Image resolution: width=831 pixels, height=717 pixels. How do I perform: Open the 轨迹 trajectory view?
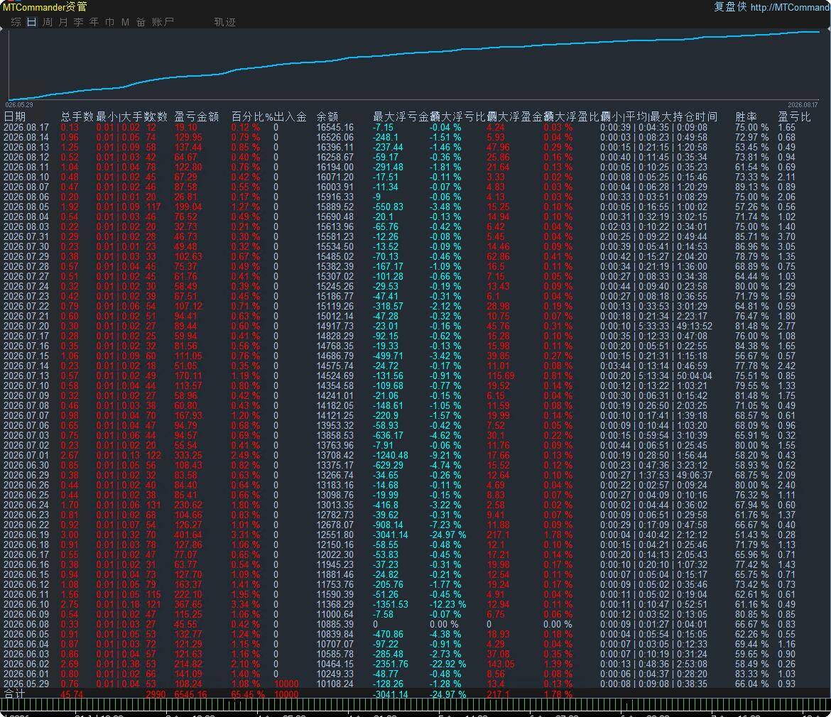tap(224, 22)
